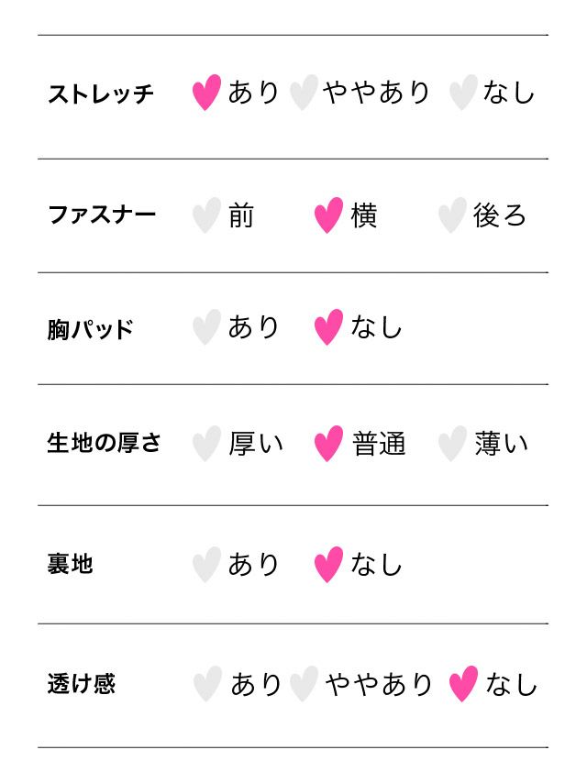This screenshot has height=783, width=587.
Task: Toggle the pink heart for 生地の厚さ 普通
Action: pyautogui.click(x=328, y=444)
